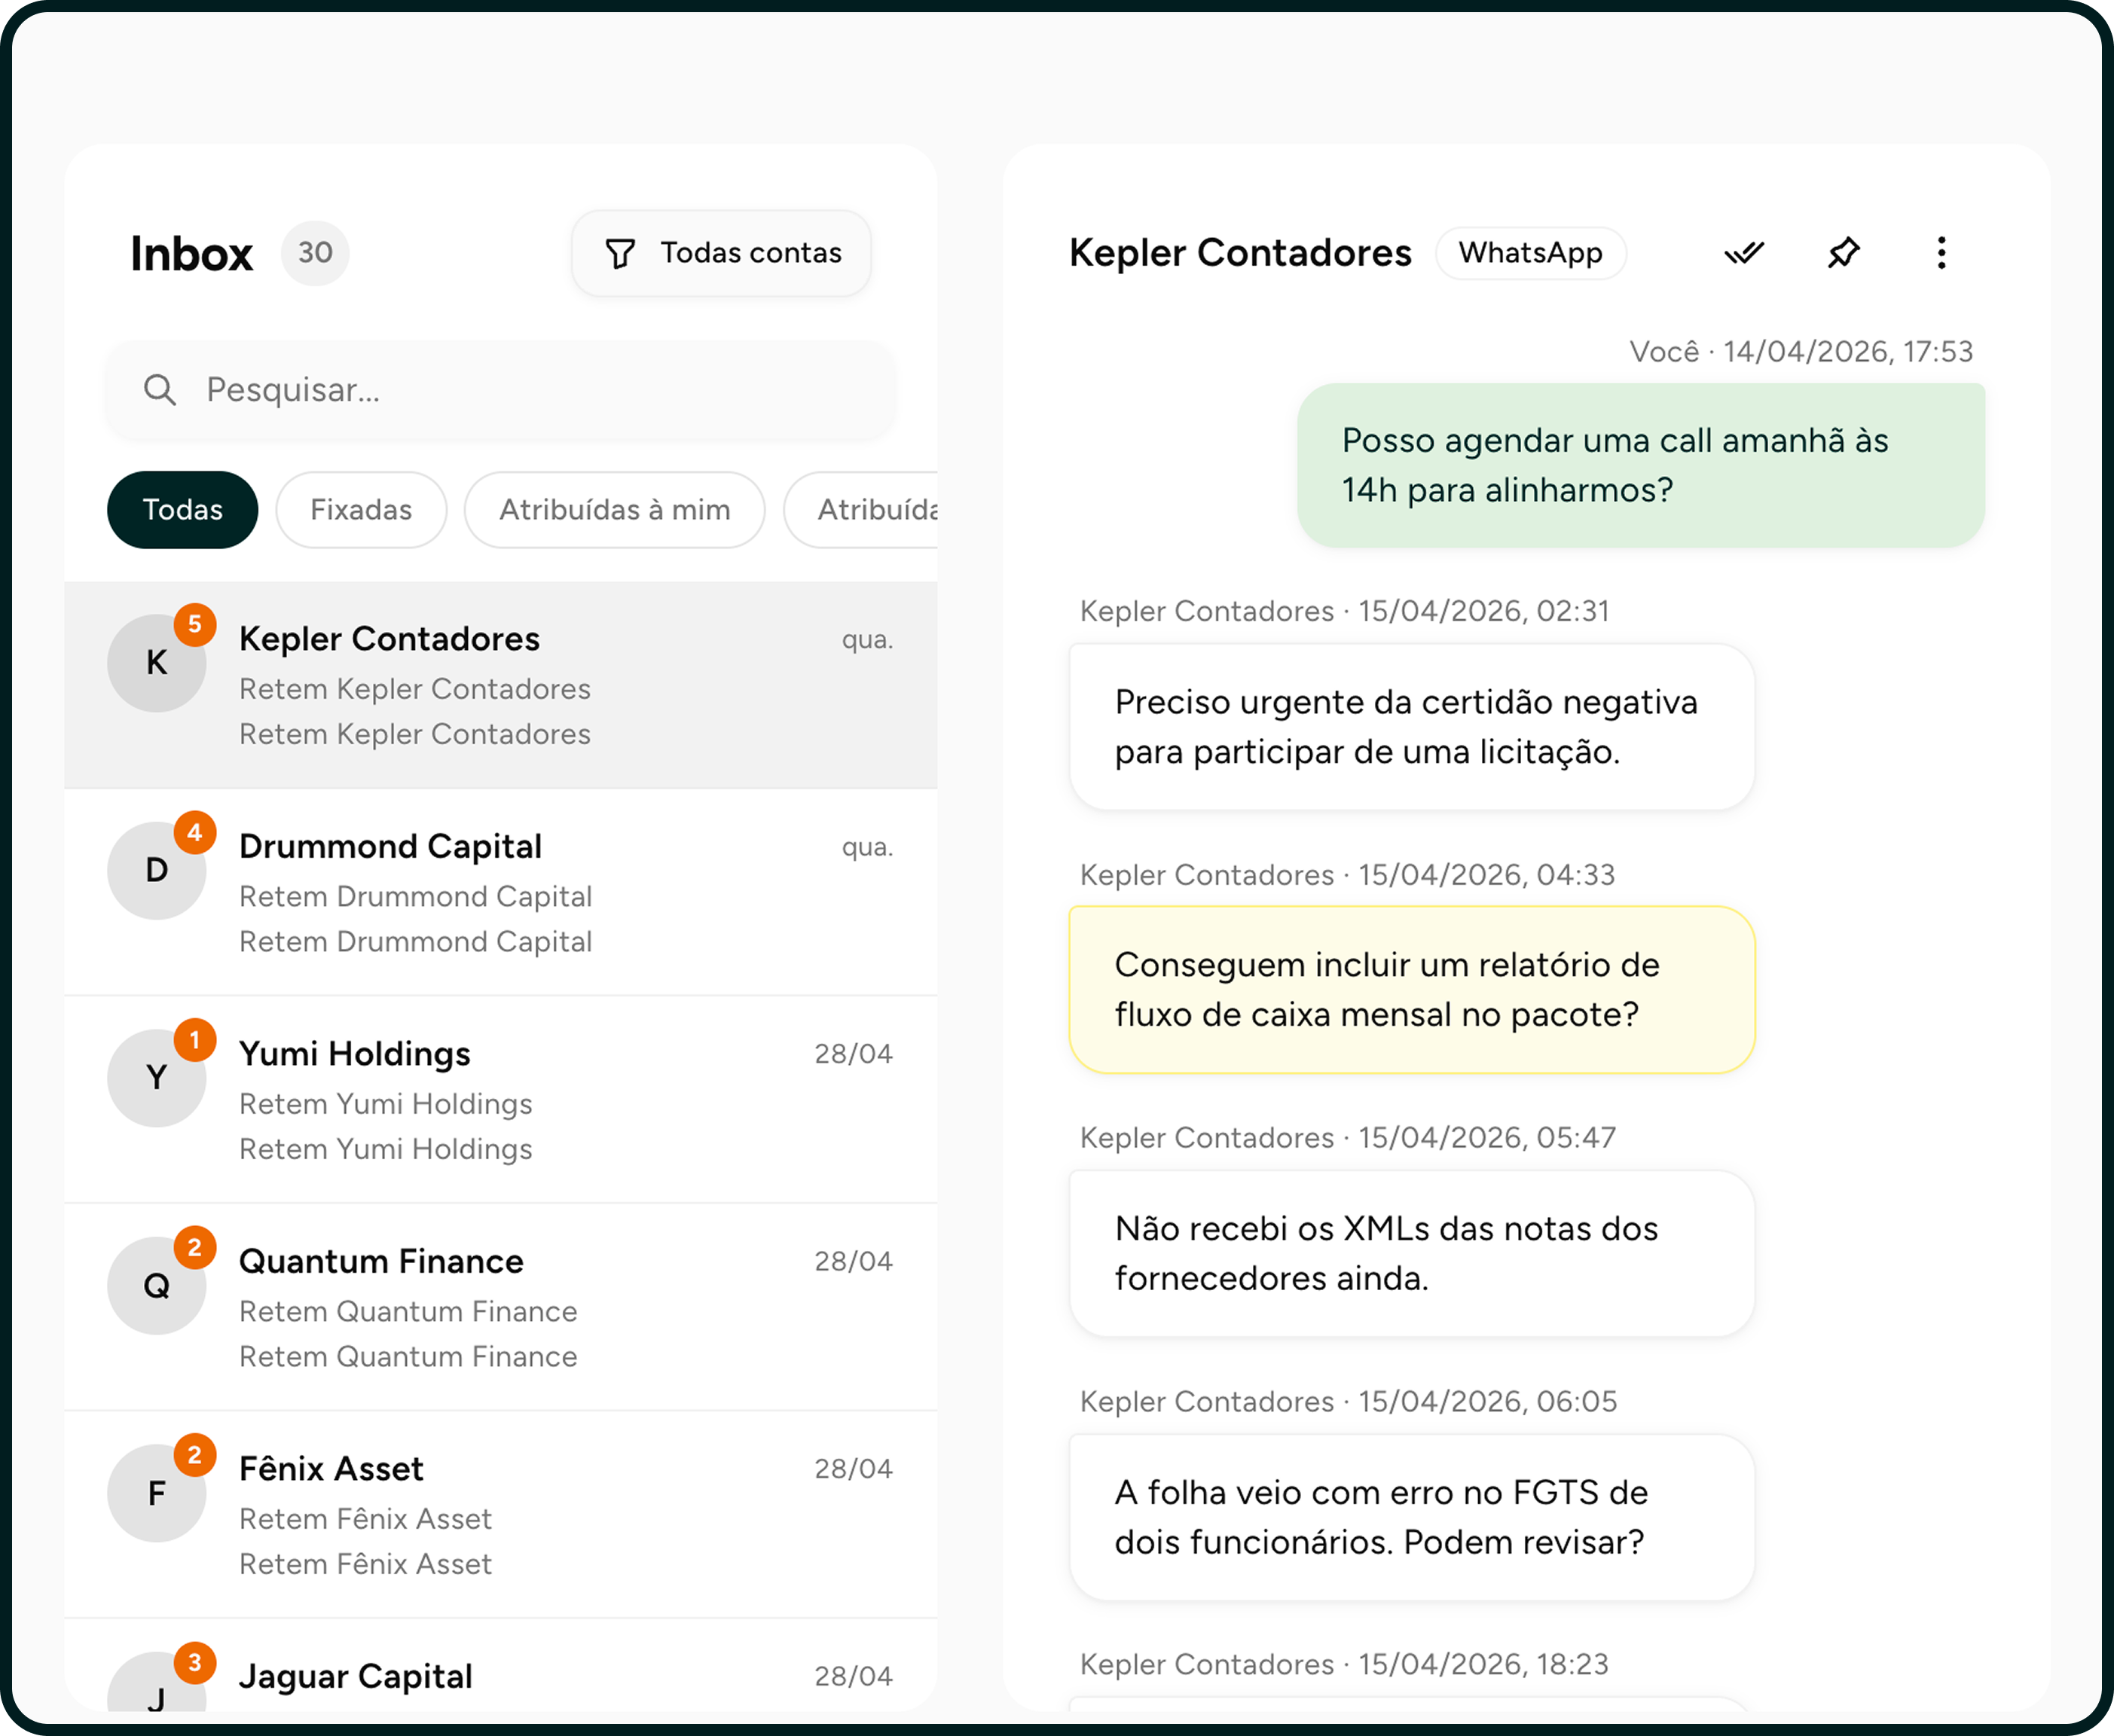Screen dimensions: 2114x1736
Task: Pin the Kepler Contadores conversation
Action: tap(1843, 253)
